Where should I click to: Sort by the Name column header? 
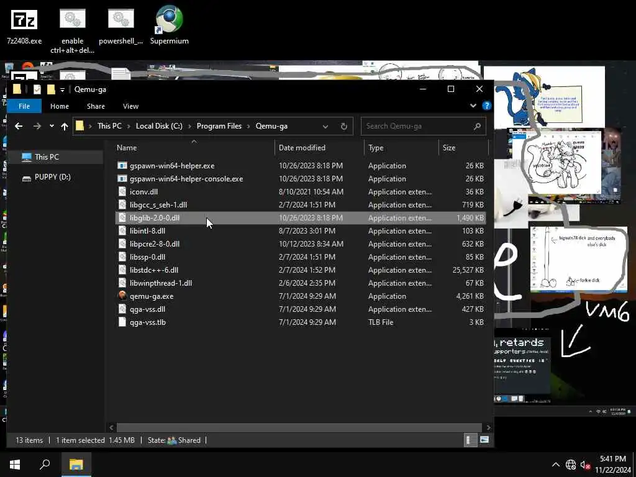[x=194, y=148]
